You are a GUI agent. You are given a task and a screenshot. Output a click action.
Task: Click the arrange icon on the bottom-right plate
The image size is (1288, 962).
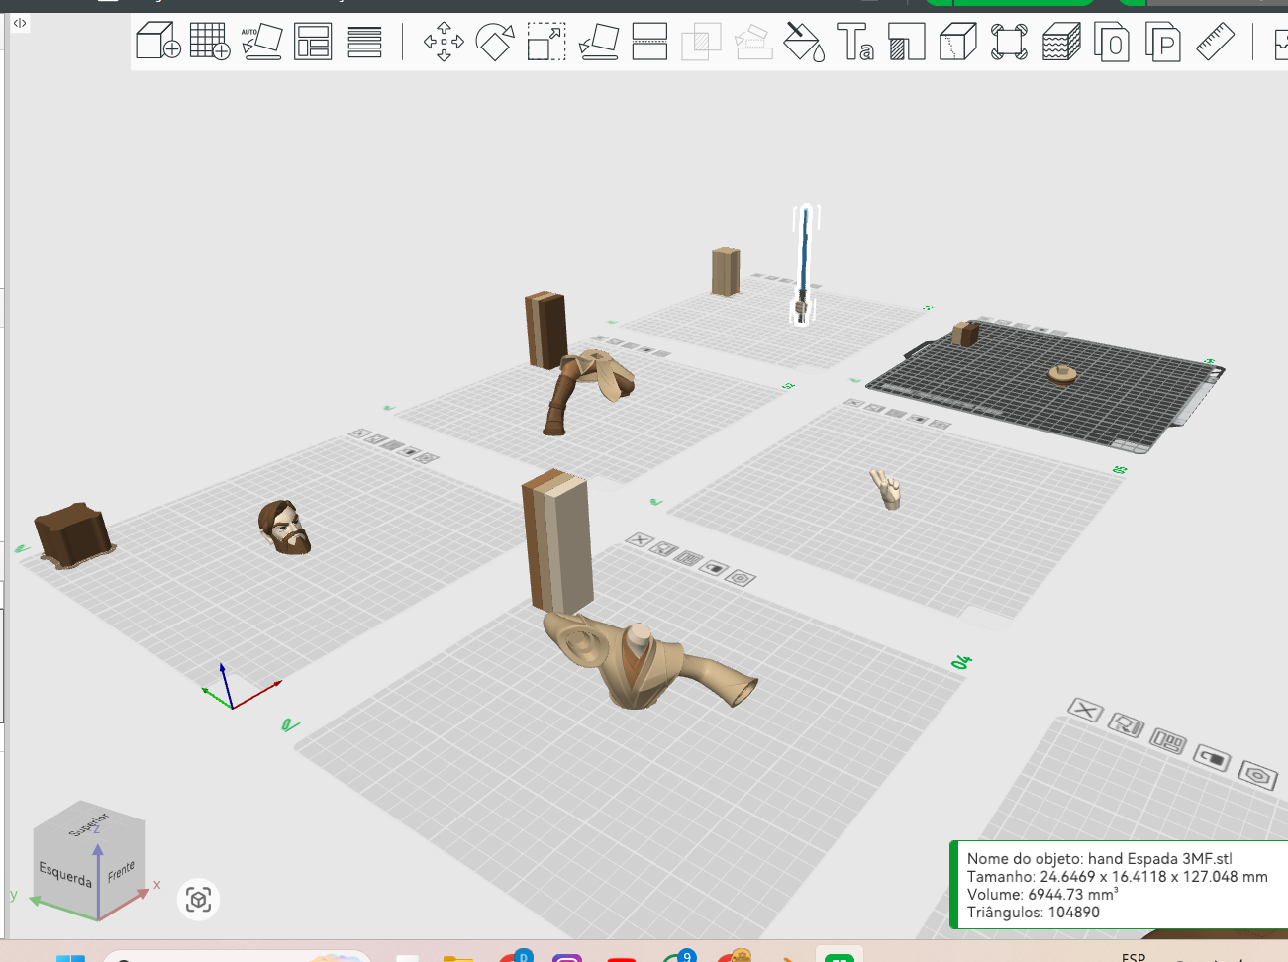1168,741
